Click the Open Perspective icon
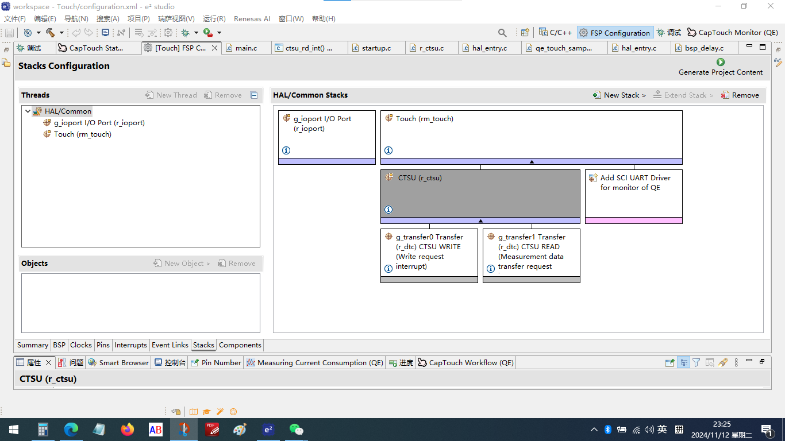The image size is (785, 441). (x=525, y=33)
